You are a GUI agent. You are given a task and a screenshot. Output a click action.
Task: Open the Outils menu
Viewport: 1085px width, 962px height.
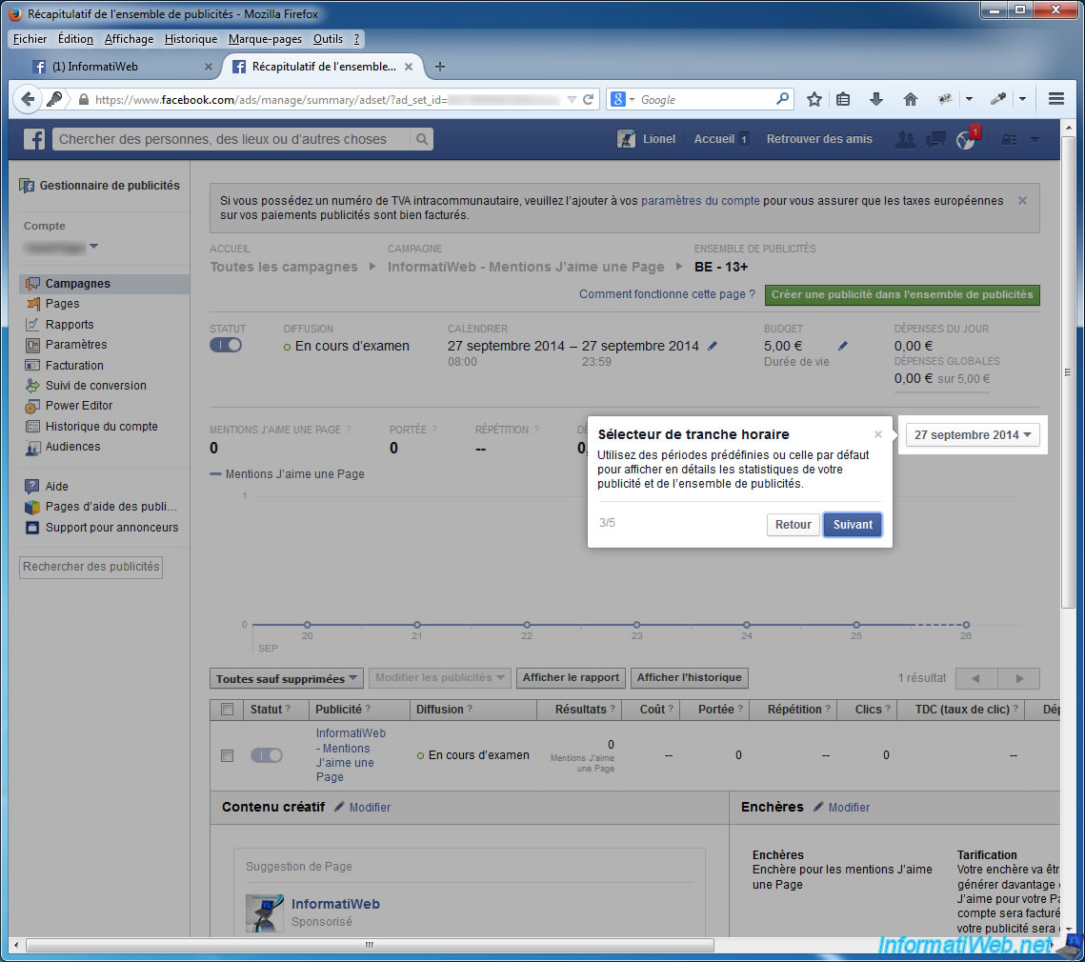click(x=328, y=39)
